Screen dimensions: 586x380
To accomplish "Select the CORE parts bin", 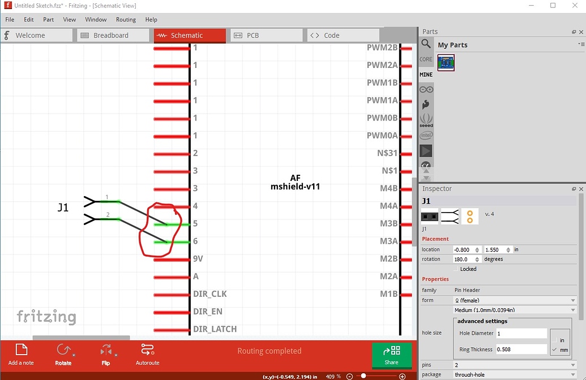I will 426,59.
